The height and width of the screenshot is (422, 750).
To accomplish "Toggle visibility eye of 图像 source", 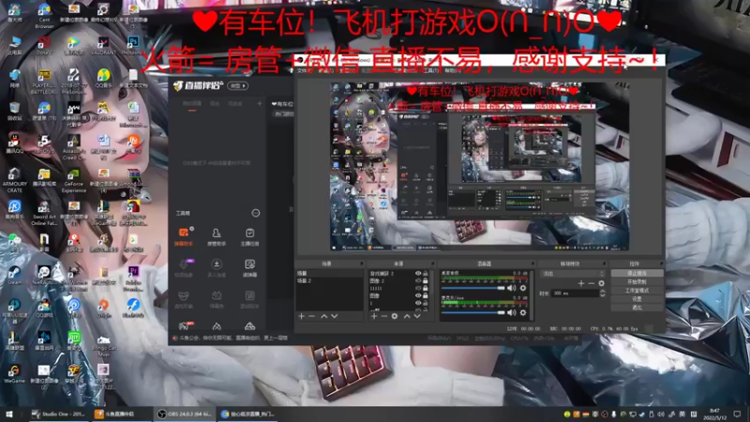I will 418,295.
